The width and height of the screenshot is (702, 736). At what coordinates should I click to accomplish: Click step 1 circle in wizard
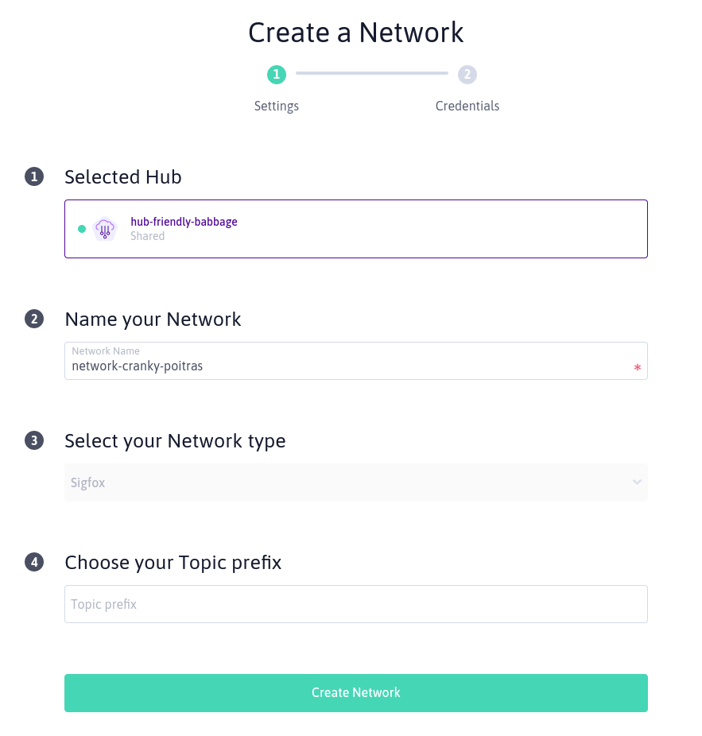pos(277,75)
